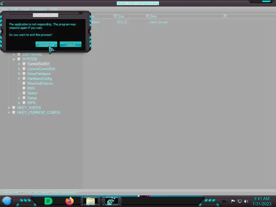Expand the HKEY_CURRENT_CONFIG hive

9,112
